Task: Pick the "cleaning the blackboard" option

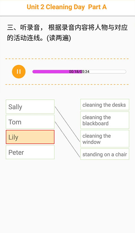Action: [x=105, y=120]
